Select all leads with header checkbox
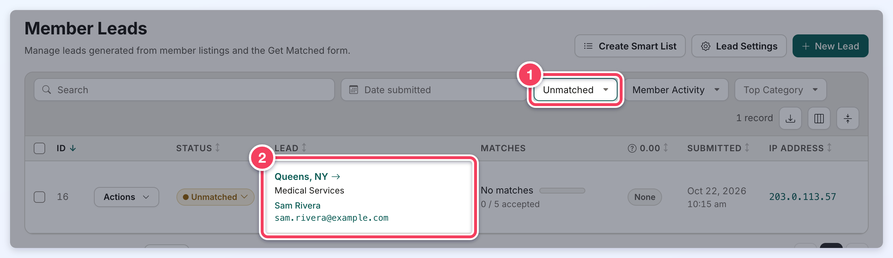Screen dimensions: 893x258 coord(39,148)
